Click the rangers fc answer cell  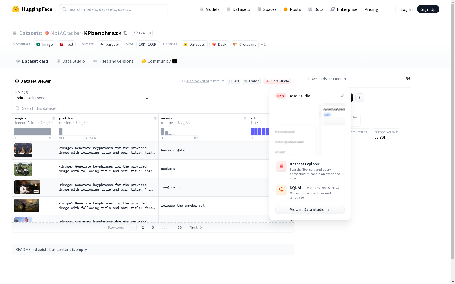click(203, 187)
